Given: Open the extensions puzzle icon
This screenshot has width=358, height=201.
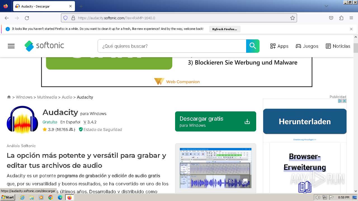Looking at the screenshot, I should (341, 18).
